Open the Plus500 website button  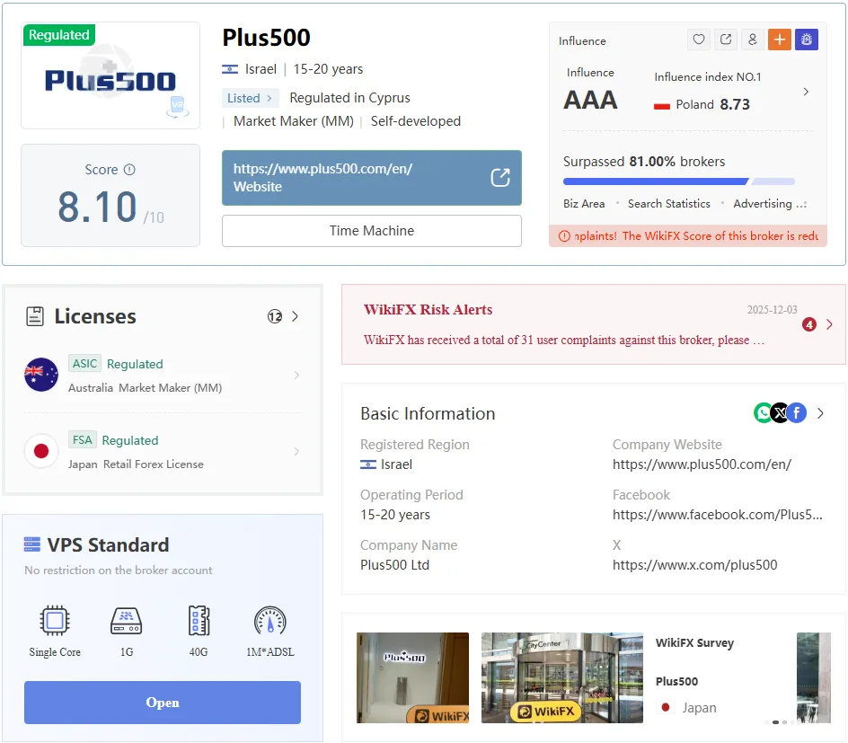(372, 178)
